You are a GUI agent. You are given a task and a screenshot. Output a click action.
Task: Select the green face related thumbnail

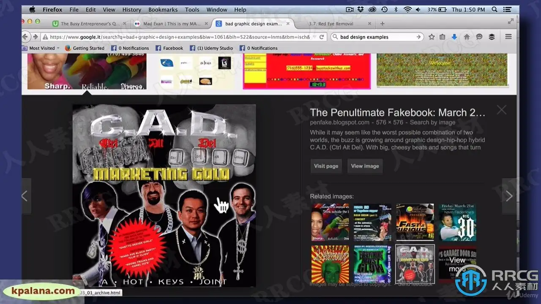(x=372, y=264)
